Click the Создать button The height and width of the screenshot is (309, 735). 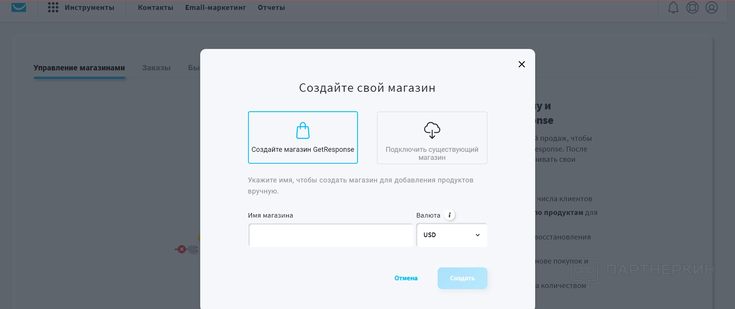(462, 278)
